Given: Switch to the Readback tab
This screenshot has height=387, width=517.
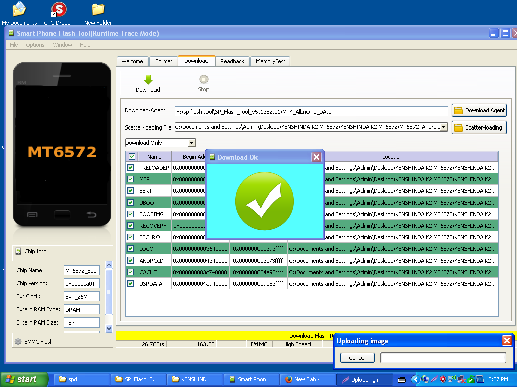Looking at the screenshot, I should pyautogui.click(x=232, y=61).
